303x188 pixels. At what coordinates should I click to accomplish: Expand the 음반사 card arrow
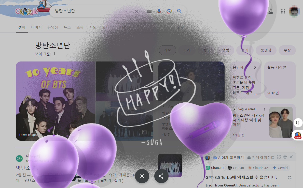[x=255, y=67]
